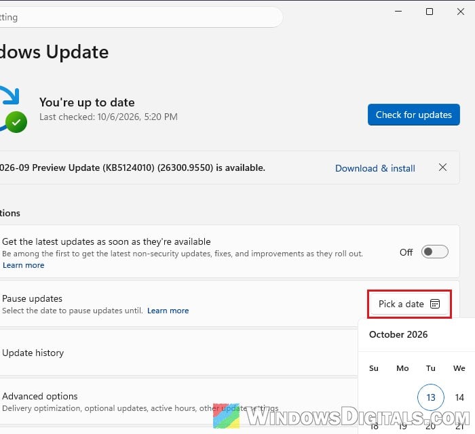Toggle Get the latest updates switch
475x434 pixels.
coord(435,252)
